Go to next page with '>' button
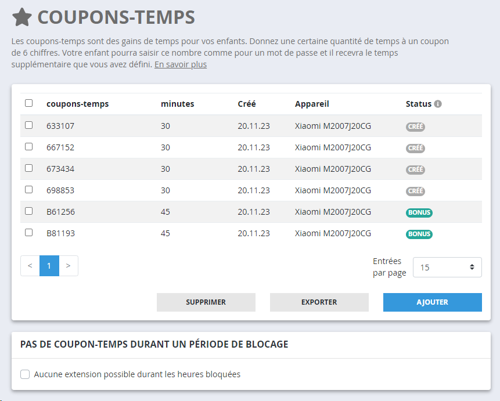 pos(69,266)
